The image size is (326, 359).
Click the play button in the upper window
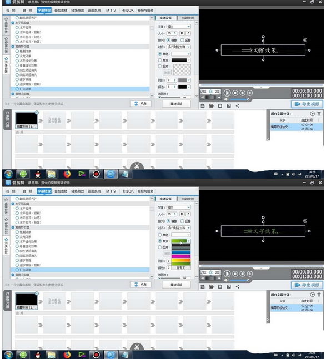(x=227, y=93)
